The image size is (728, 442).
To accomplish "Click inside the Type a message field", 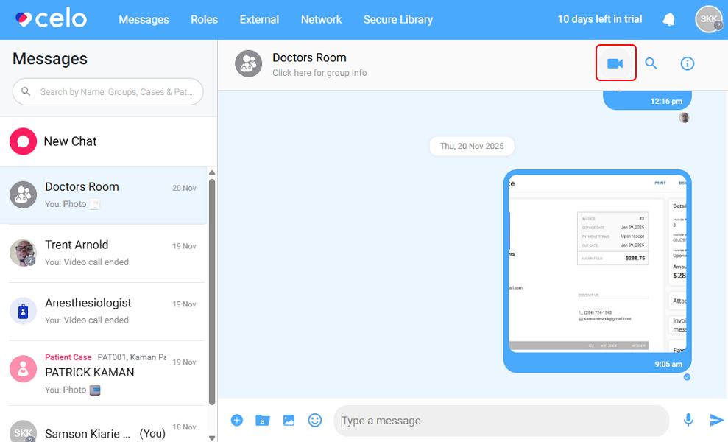I will coord(501,420).
